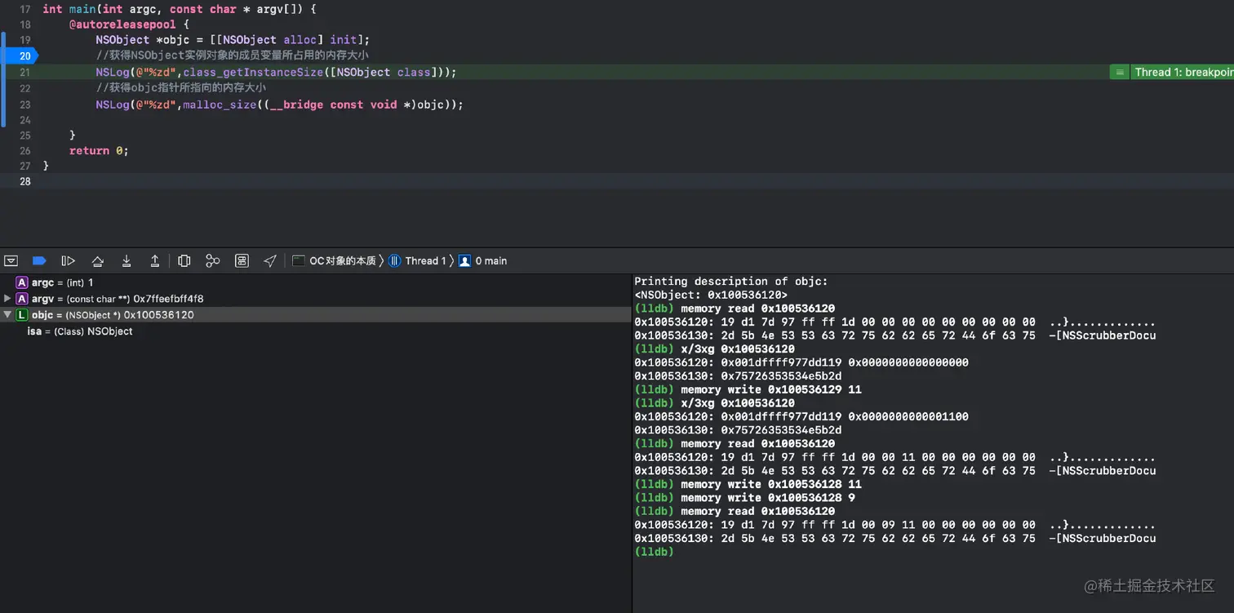This screenshot has height=613, width=1234.
Task: Click the final empty (lldb) console prompt
Action: click(654, 552)
